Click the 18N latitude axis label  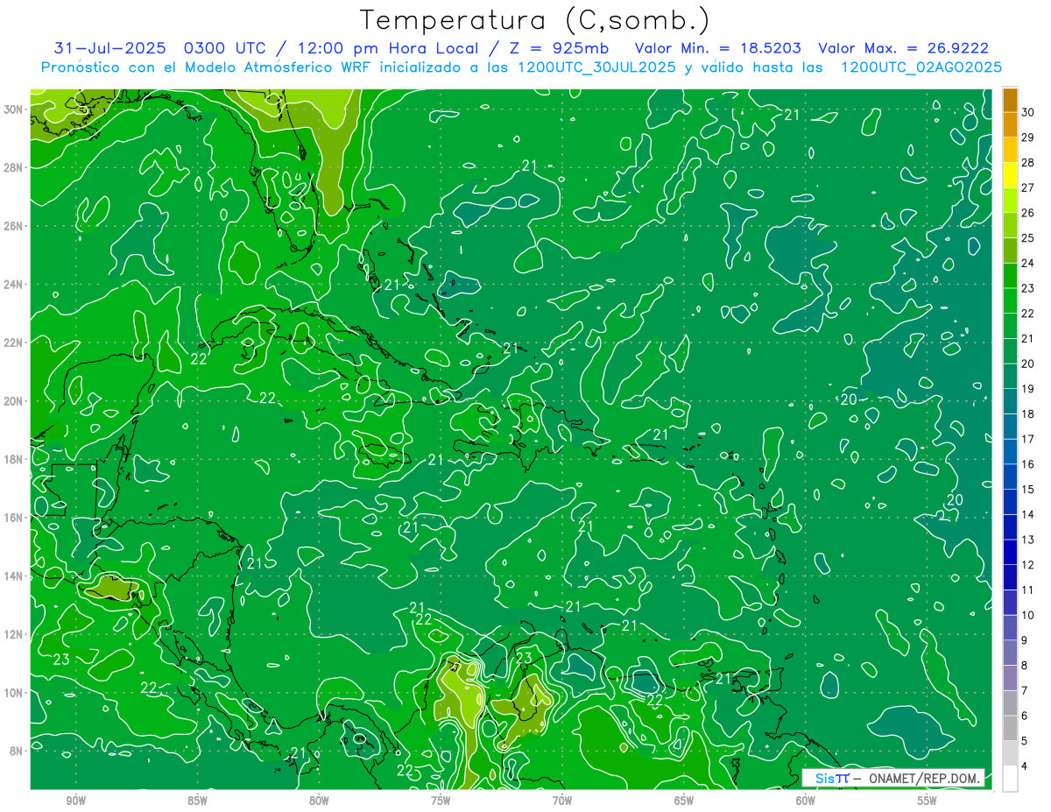tap(13, 459)
